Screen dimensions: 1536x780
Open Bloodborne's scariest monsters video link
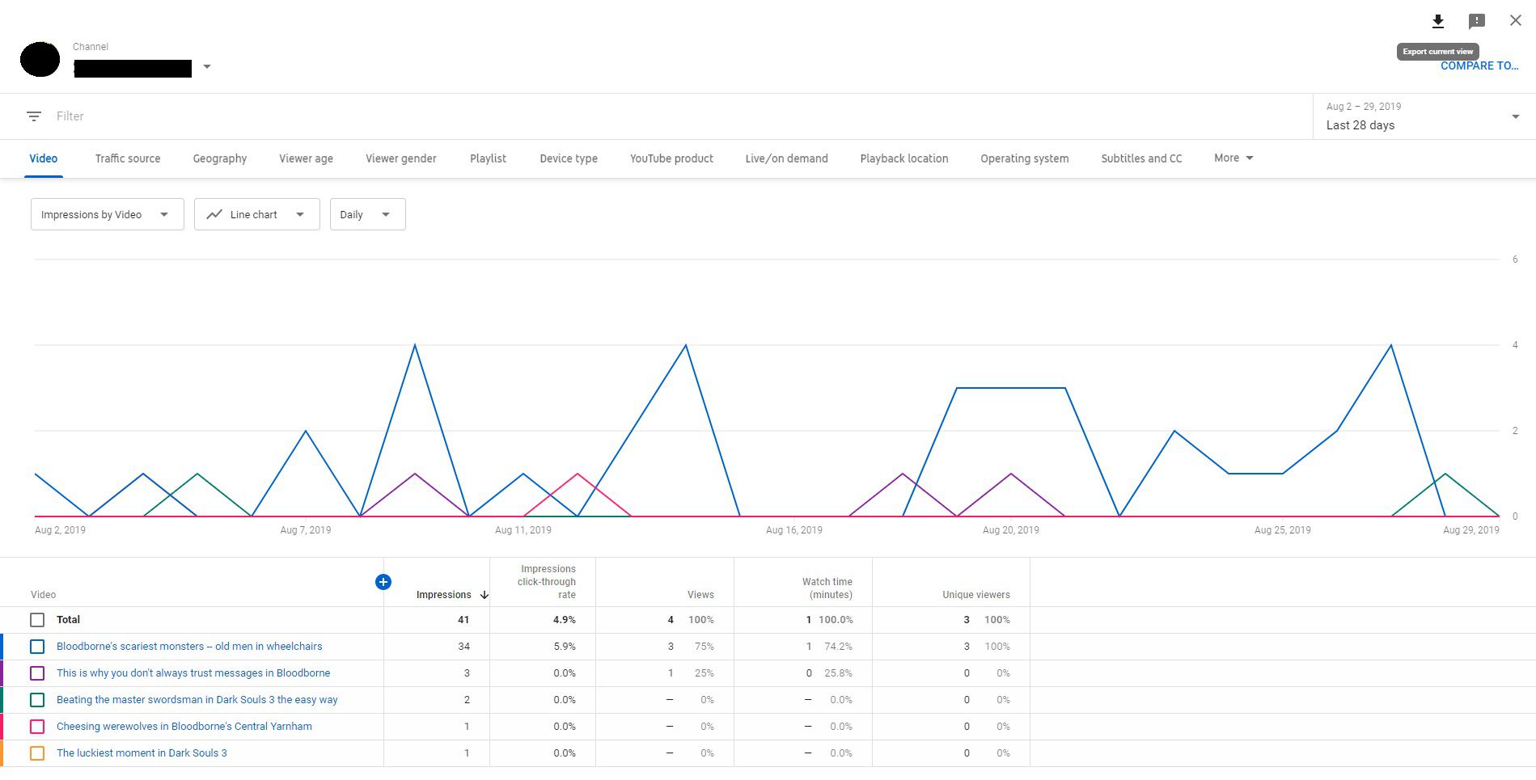pyautogui.click(x=189, y=647)
